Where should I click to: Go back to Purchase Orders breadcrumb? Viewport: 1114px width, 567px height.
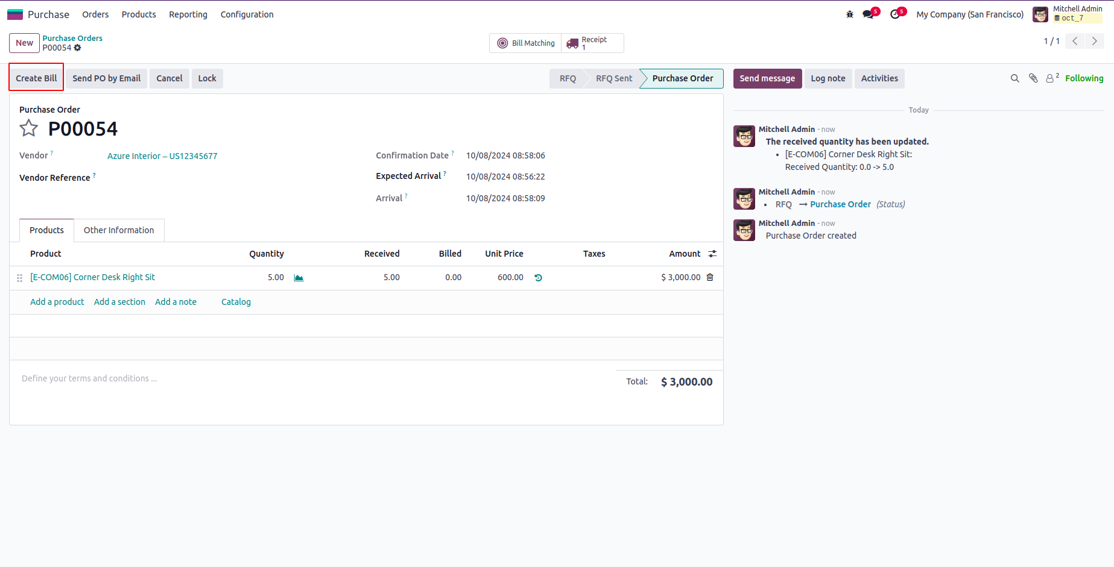72,38
